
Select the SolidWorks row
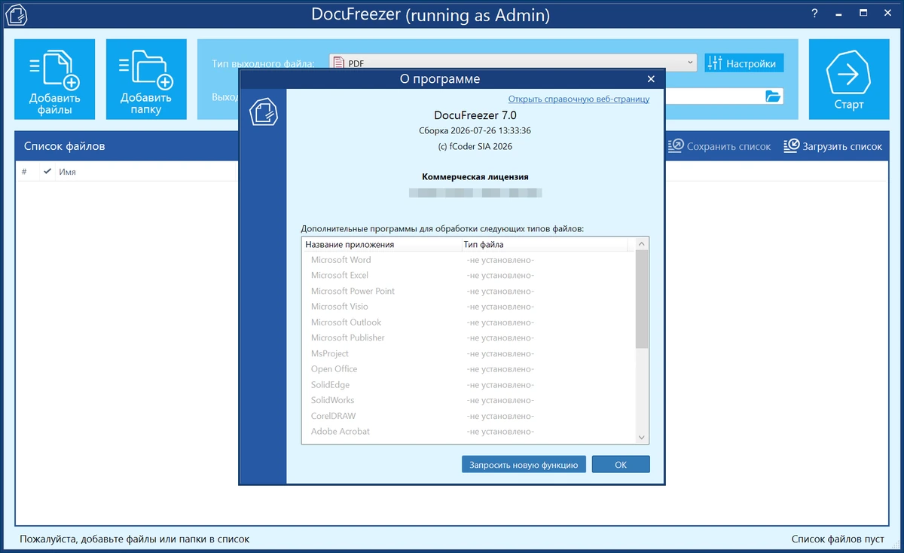469,400
